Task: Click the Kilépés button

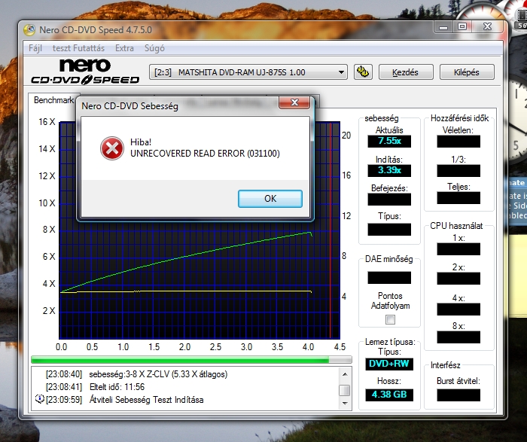Action: 467,72
